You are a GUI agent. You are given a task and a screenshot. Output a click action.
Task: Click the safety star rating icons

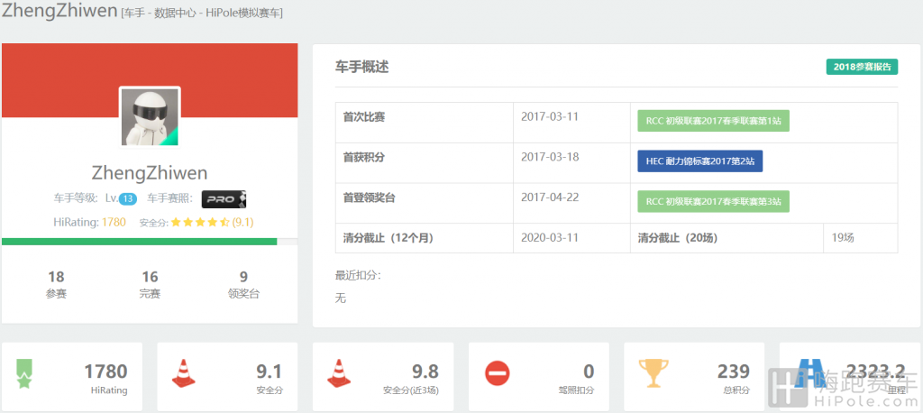(200, 223)
